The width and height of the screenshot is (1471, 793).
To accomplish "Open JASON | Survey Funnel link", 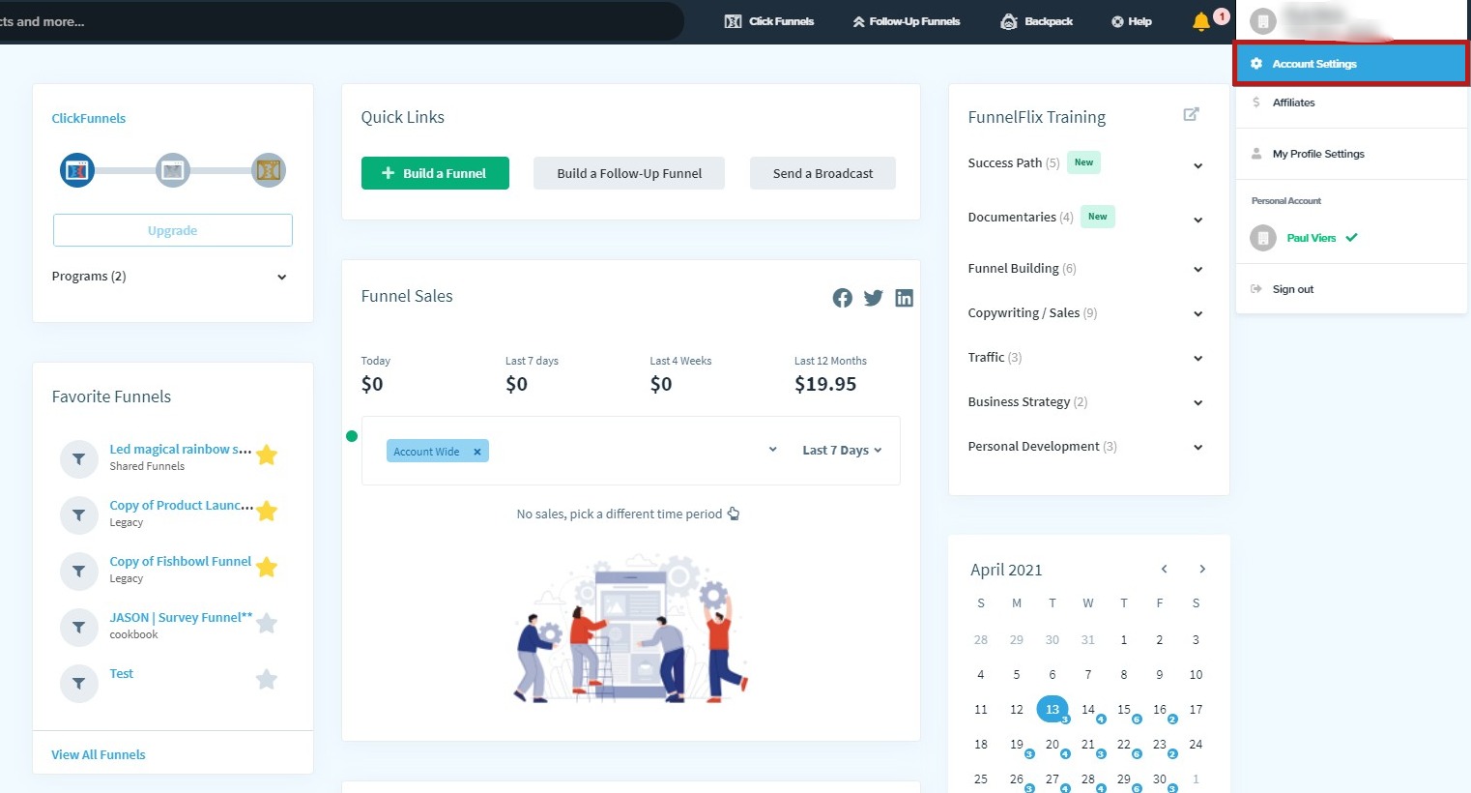I will [181, 618].
